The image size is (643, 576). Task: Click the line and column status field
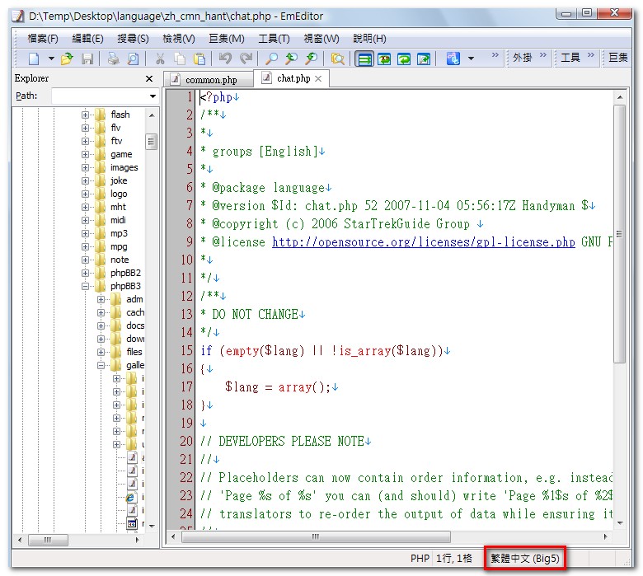tap(454, 558)
